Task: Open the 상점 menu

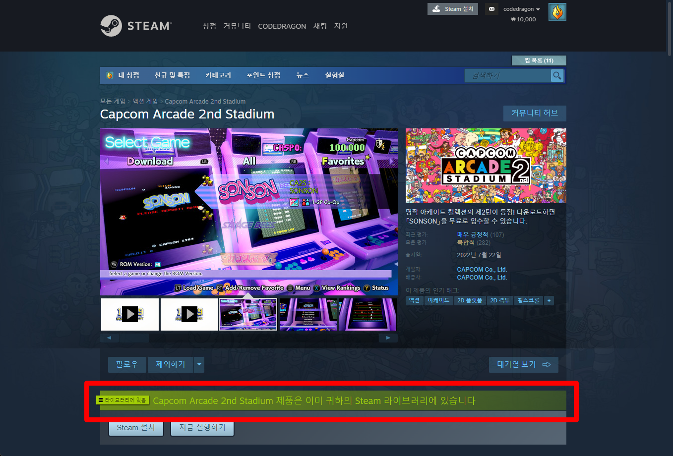Action: point(209,26)
